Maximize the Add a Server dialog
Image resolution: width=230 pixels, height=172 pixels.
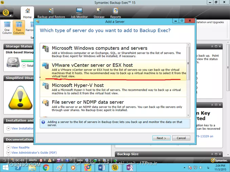coord(182,21)
